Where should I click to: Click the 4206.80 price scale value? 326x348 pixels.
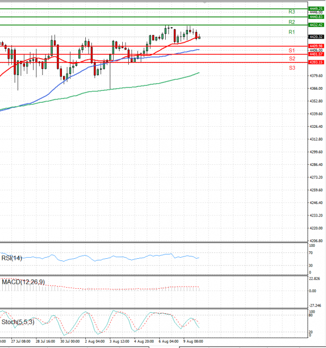click(x=316, y=241)
